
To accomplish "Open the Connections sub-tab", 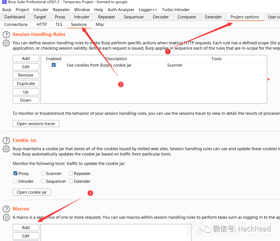I will coord(16,25).
